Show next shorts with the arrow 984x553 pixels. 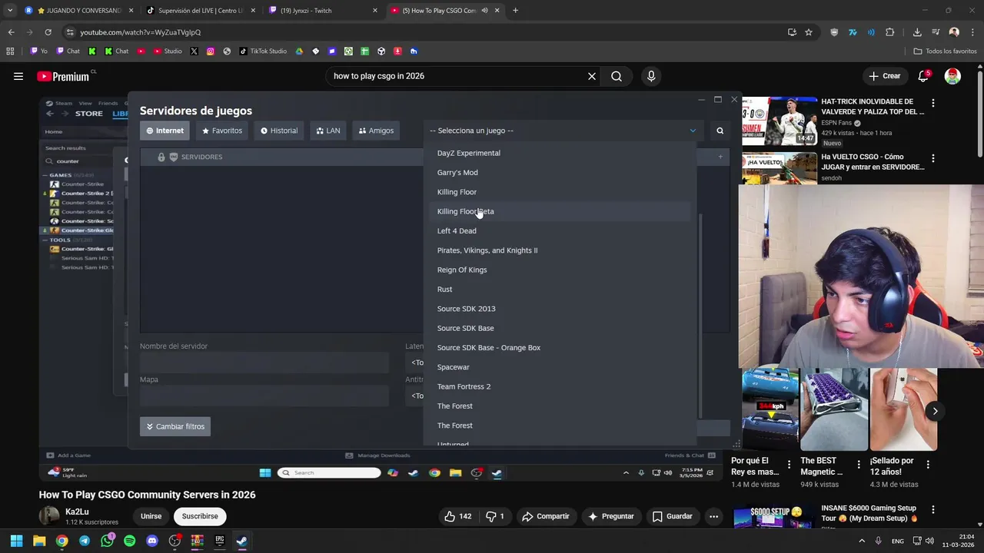tap(935, 411)
